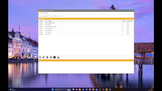162x91 pixels.
Task: Select the Campaign tab
Action: coord(43,16)
